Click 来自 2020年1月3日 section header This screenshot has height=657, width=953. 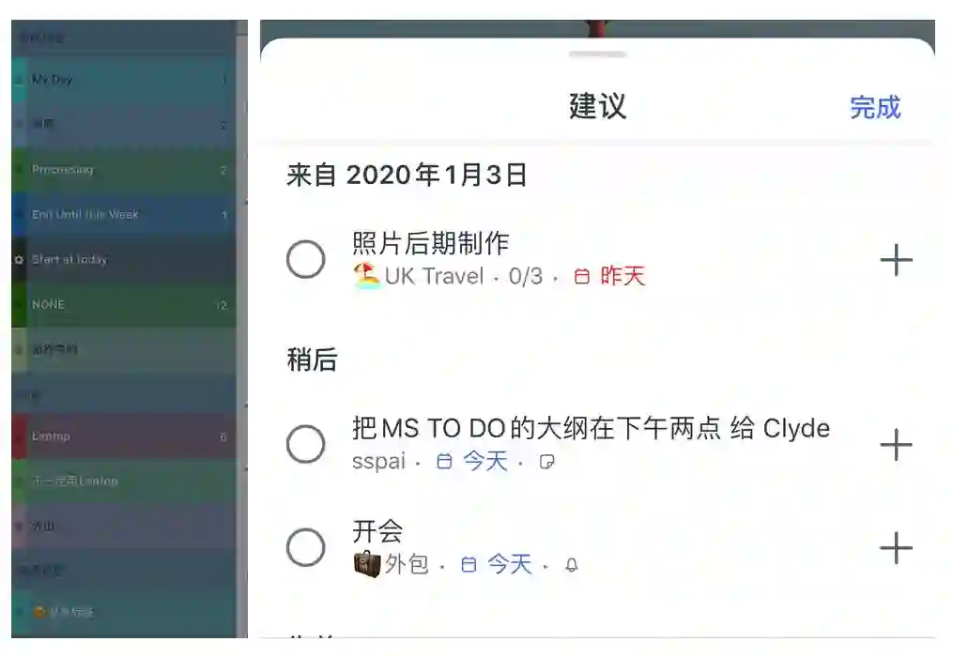click(407, 175)
